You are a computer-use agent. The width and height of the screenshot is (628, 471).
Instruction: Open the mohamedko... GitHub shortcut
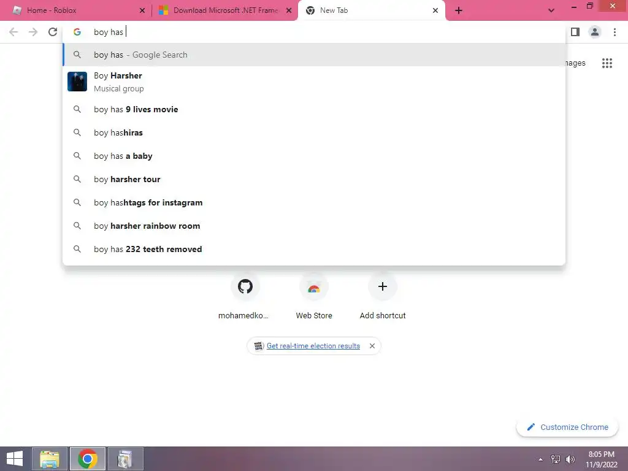(x=245, y=296)
